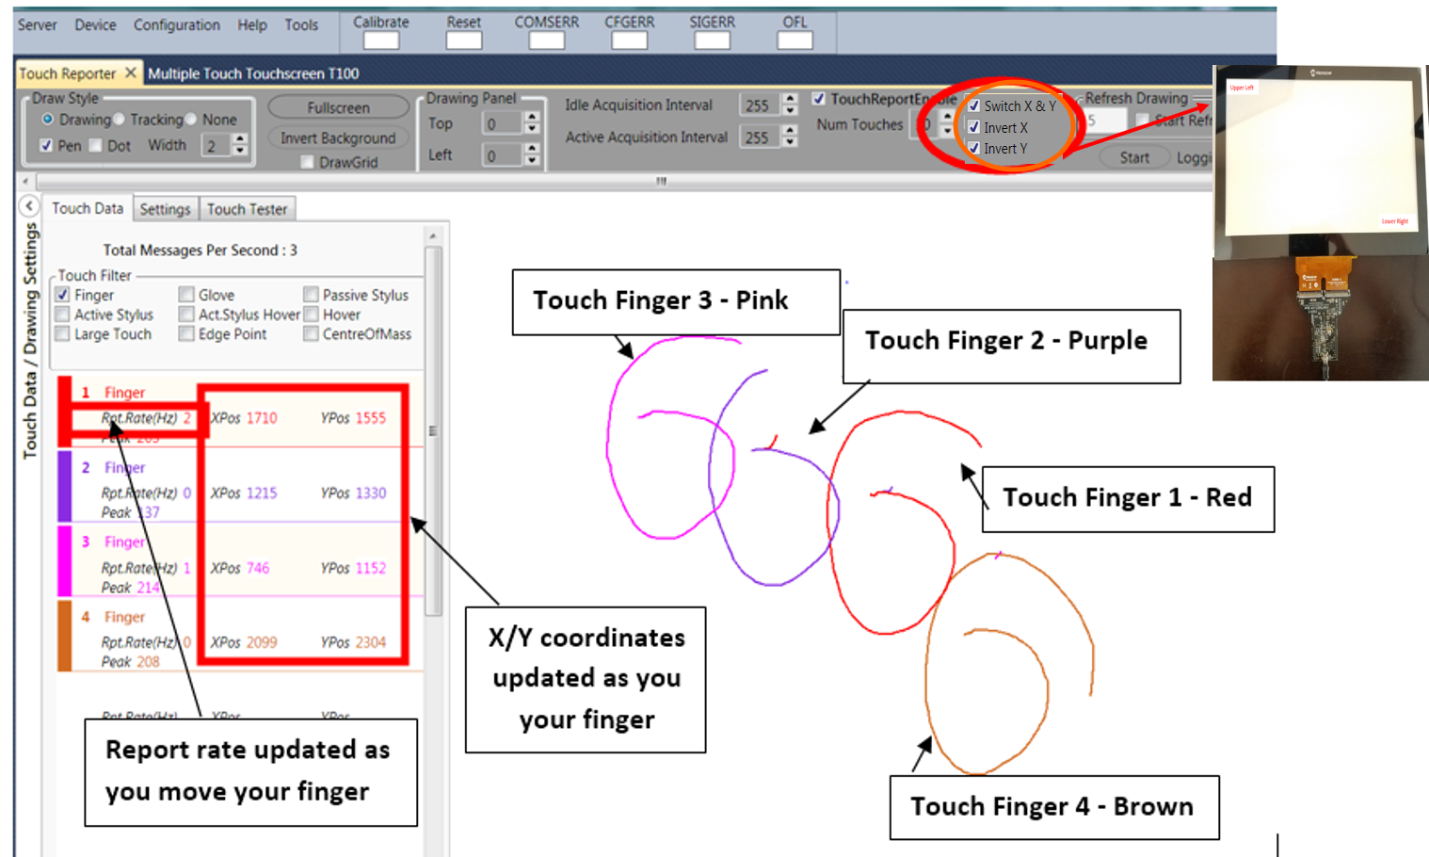Open the Tools menu
Image resolution: width=1429 pixels, height=857 pixels.
[300, 25]
